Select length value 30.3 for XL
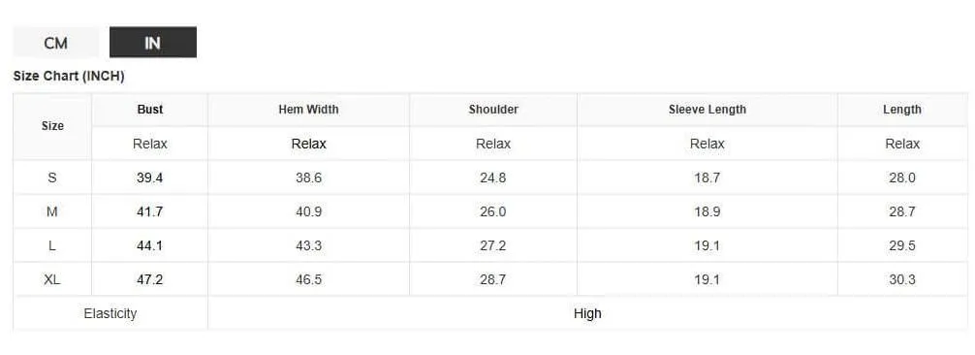This screenshot has width=975, height=355. [901, 279]
